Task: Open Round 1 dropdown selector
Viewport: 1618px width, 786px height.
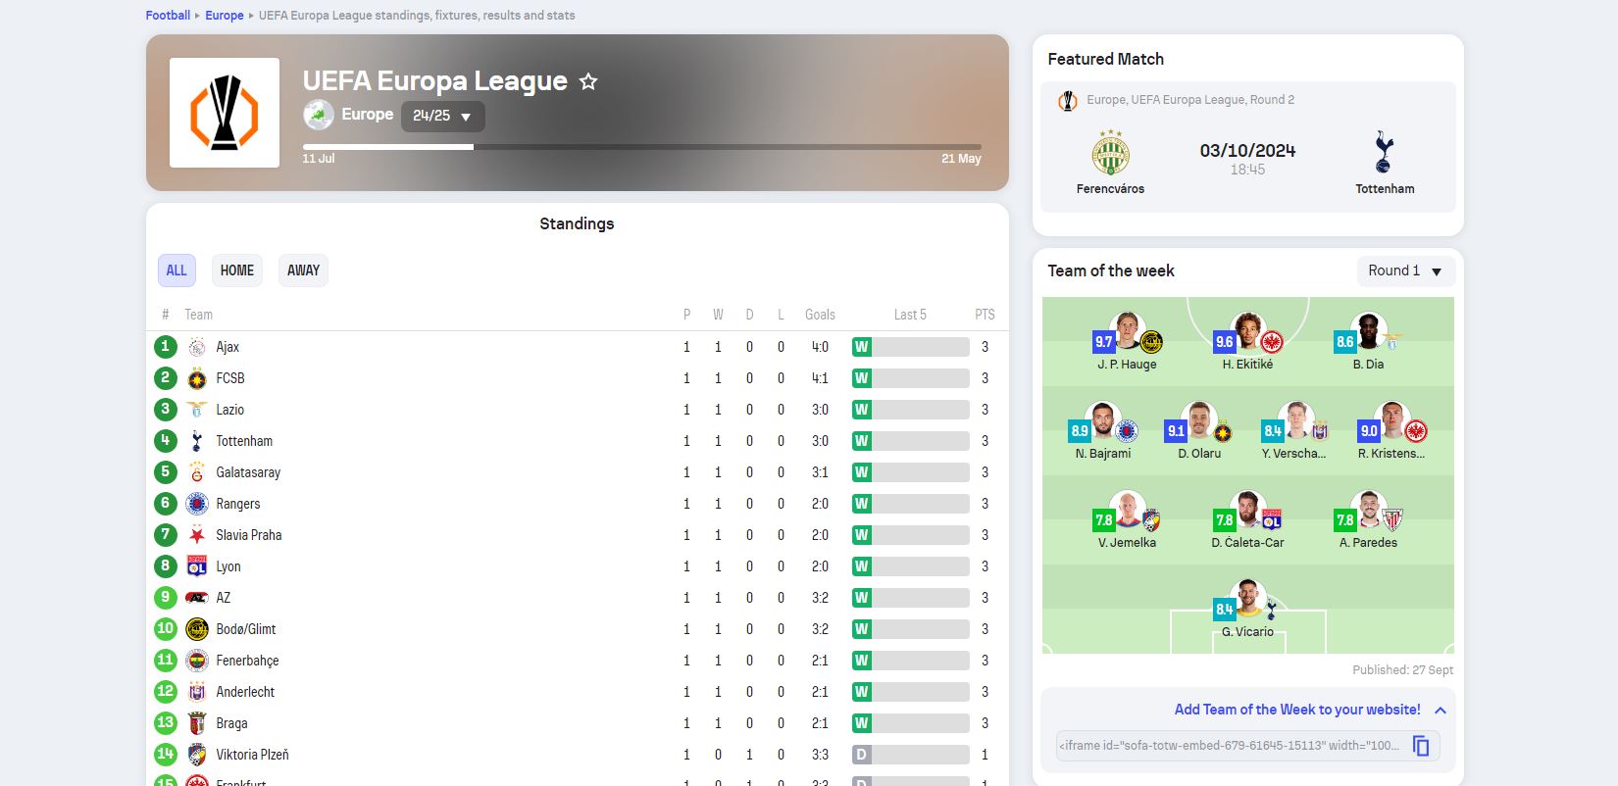Action: (1405, 270)
